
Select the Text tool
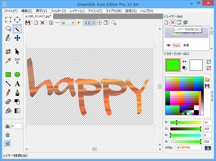(x=17, y=84)
